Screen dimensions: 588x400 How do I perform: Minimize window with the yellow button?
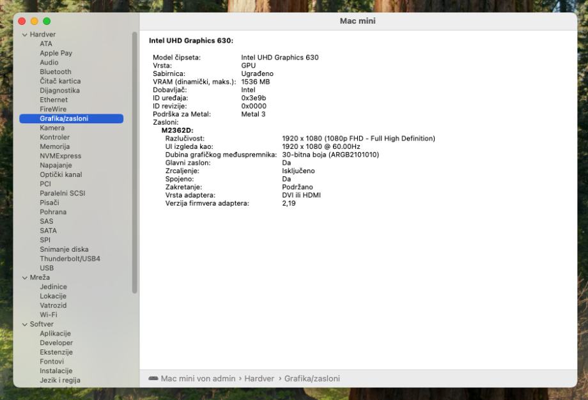34,21
